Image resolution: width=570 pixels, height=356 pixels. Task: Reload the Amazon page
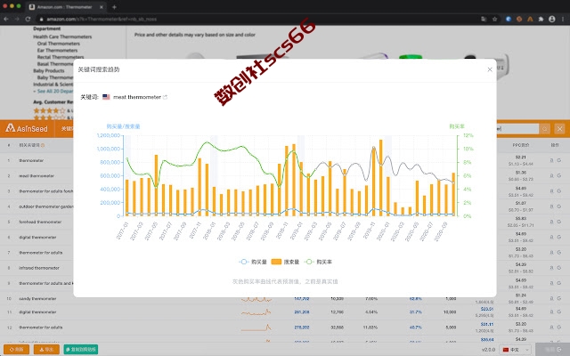tap(28, 19)
